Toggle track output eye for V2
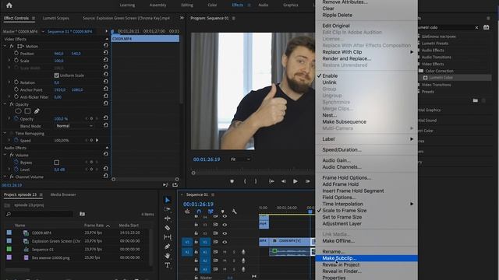Image resolution: width=499 pixels, height=280 pixels. click(225, 233)
